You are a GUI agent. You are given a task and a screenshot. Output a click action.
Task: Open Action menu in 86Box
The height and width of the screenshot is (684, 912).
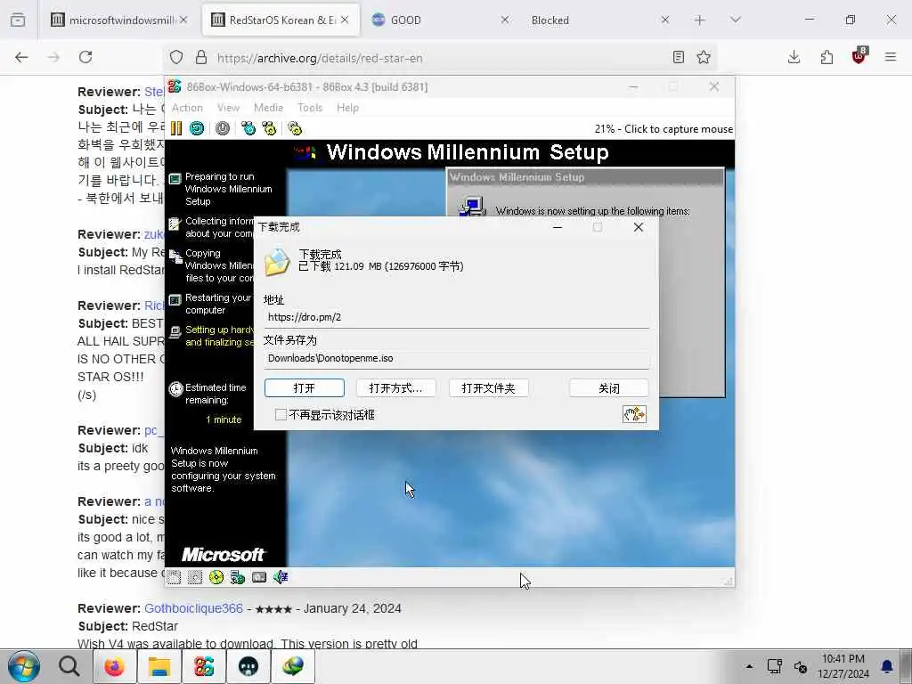[187, 108]
